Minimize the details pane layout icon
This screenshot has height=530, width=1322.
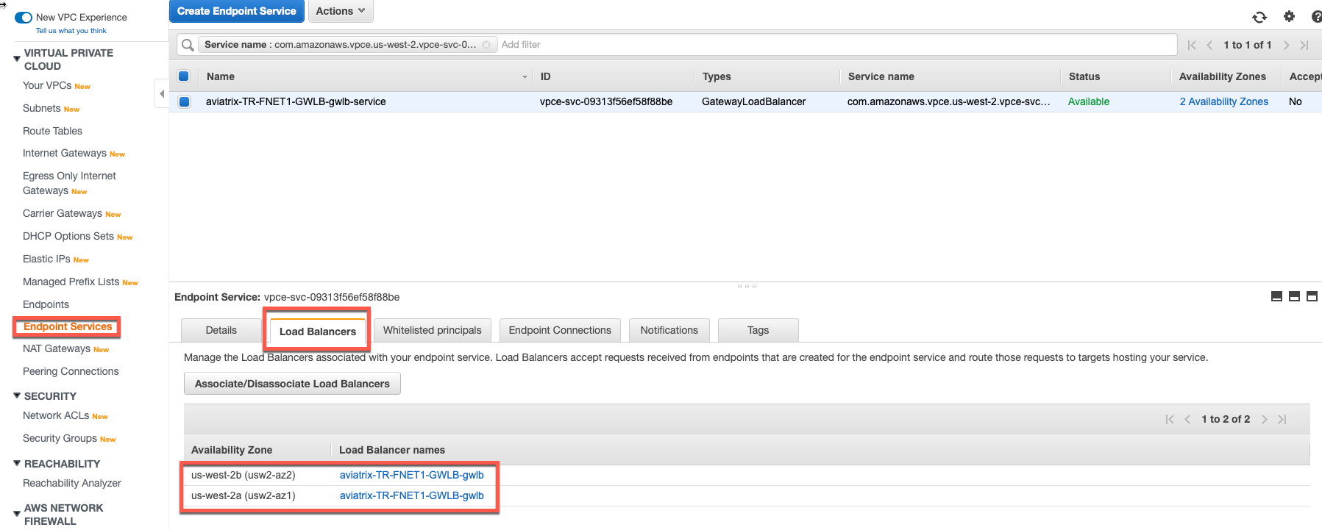tap(1276, 296)
